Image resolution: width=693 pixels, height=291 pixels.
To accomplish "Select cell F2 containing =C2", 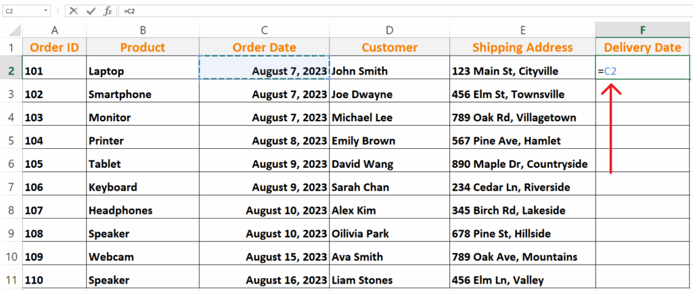I will pyautogui.click(x=642, y=71).
